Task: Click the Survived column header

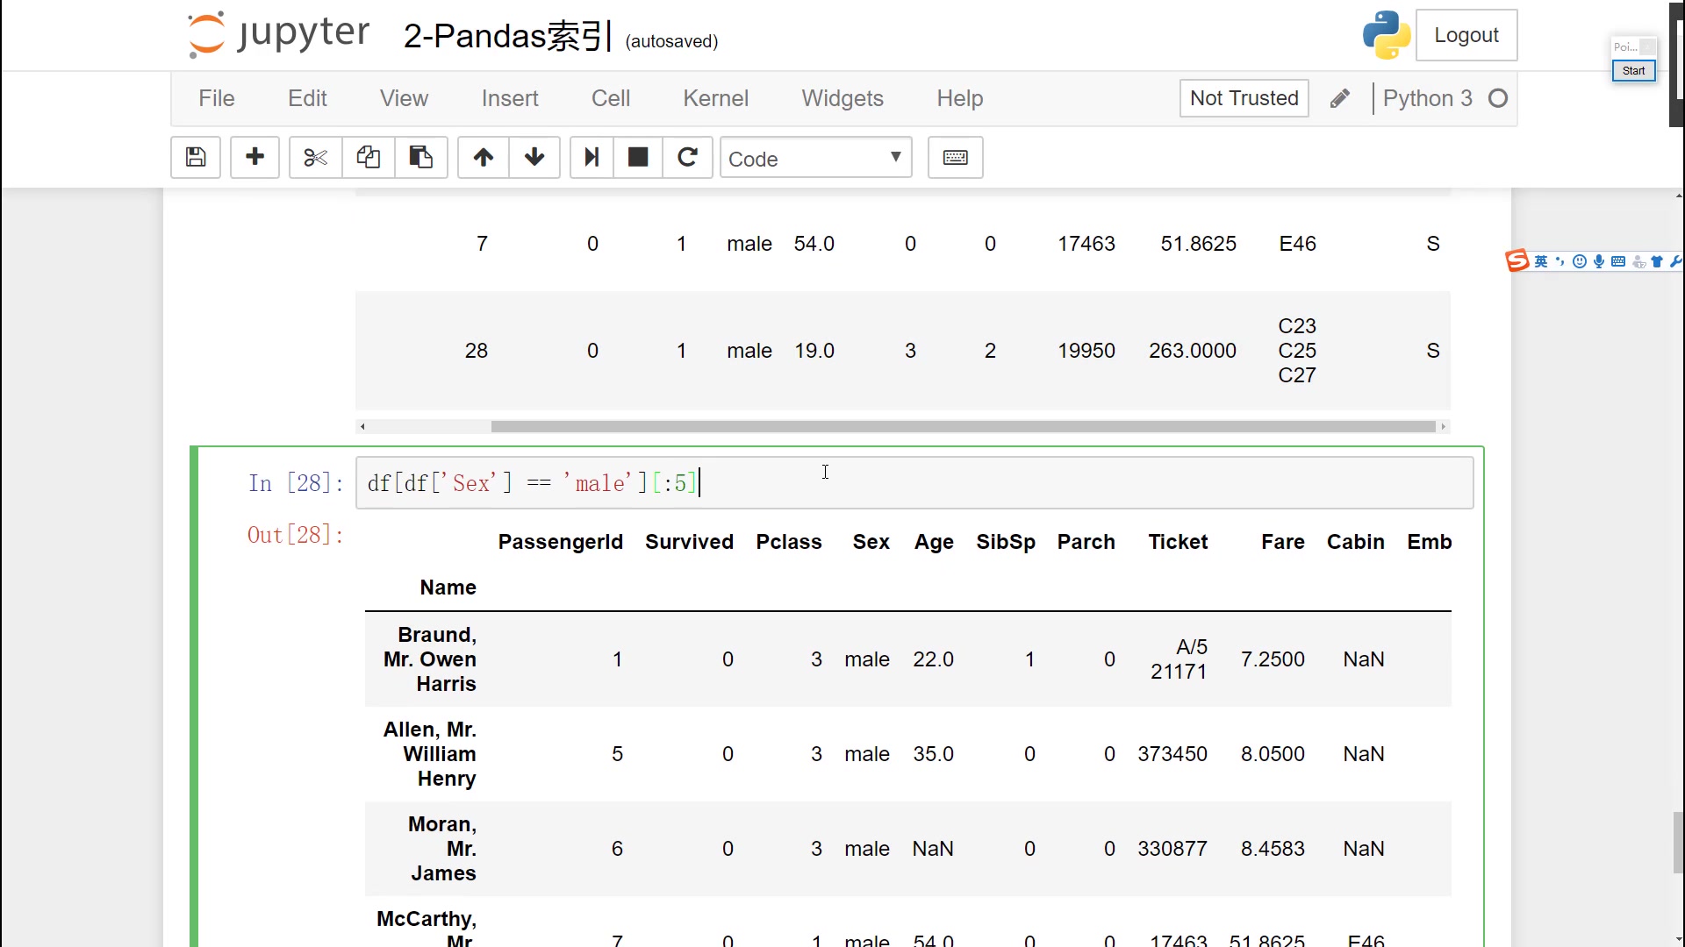Action: coord(689,542)
